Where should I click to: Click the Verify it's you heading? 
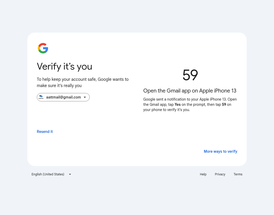64,67
